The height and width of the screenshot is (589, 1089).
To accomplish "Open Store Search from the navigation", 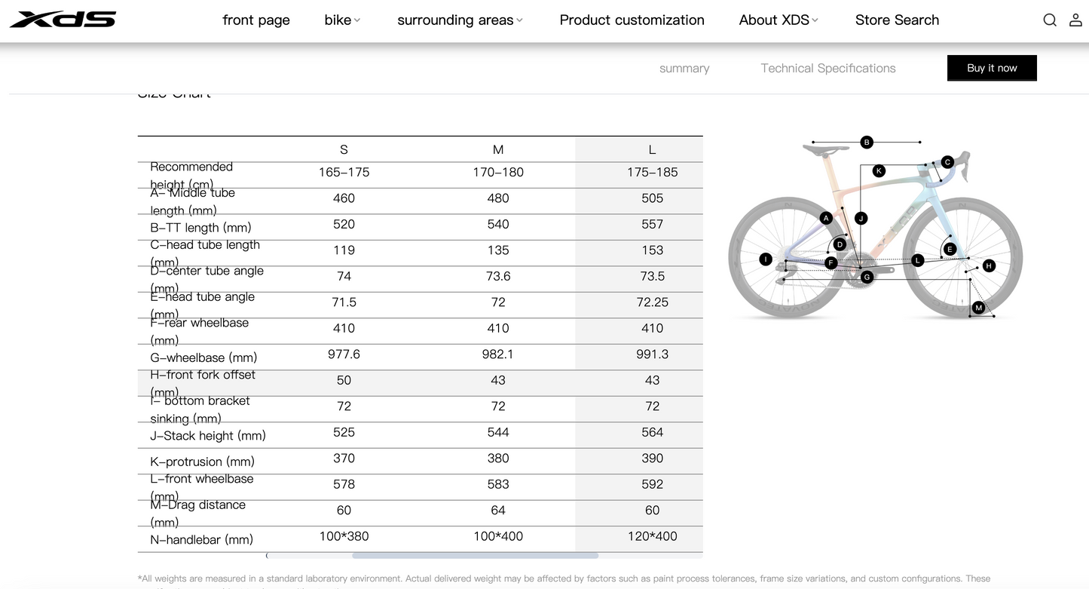I will [897, 20].
